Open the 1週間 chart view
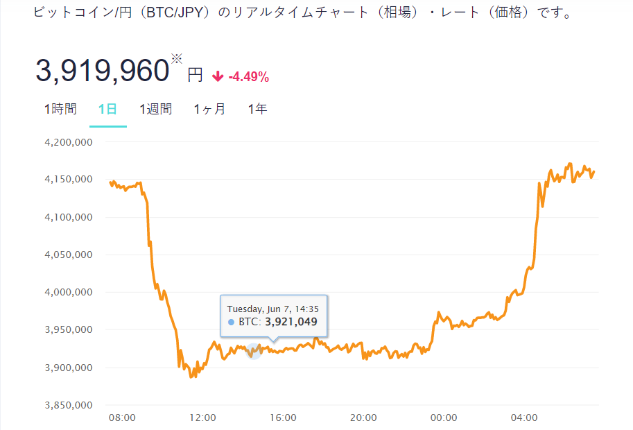Viewport: 633px width, 430px height. [156, 109]
